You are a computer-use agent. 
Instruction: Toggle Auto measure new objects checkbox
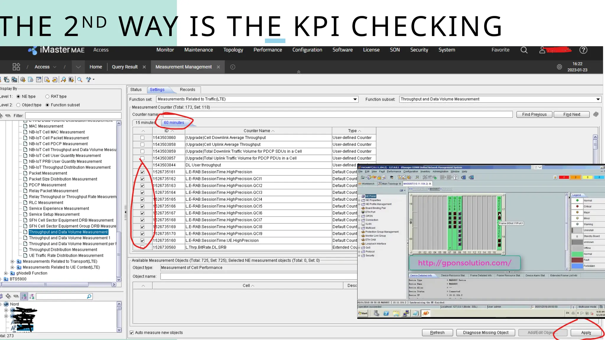click(x=132, y=333)
